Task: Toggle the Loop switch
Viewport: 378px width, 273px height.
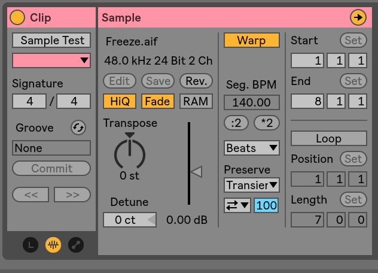Action: point(329,138)
